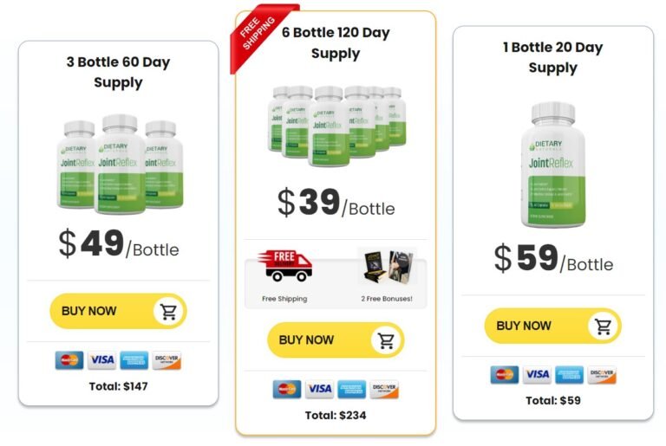Click the cart icon in the $59 card
666x446 pixels.
[604, 326]
